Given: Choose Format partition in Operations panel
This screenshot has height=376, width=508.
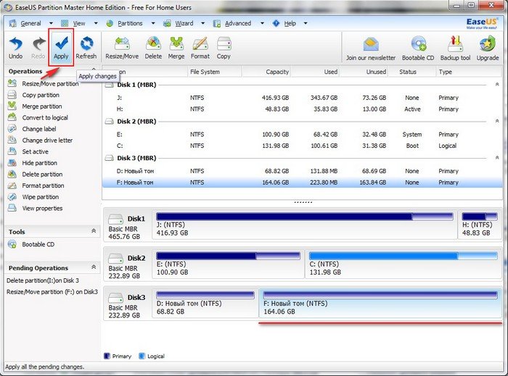Looking at the screenshot, I should [x=36, y=185].
